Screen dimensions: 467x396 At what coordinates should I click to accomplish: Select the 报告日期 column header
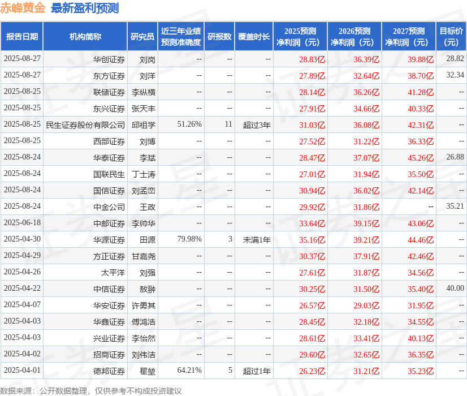point(22,36)
